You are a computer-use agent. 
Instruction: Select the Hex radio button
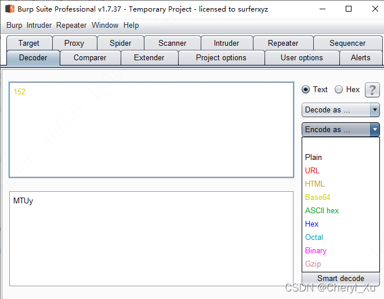(339, 90)
